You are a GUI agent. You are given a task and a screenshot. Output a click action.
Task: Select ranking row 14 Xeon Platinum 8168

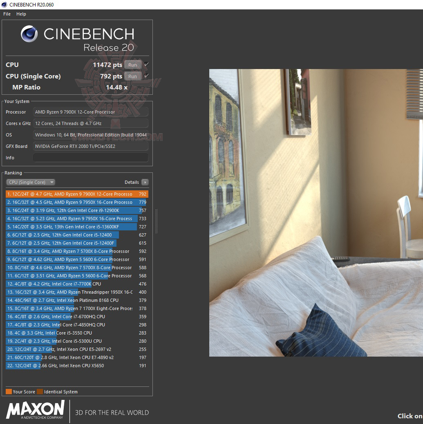(x=77, y=300)
